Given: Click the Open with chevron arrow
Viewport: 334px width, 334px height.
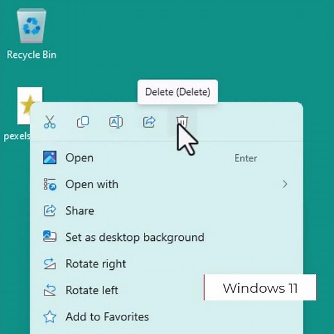Looking at the screenshot, I should point(285,184).
